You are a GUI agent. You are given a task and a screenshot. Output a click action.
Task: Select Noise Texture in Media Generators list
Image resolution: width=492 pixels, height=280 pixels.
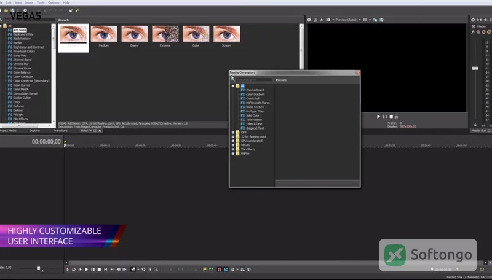[x=255, y=107]
